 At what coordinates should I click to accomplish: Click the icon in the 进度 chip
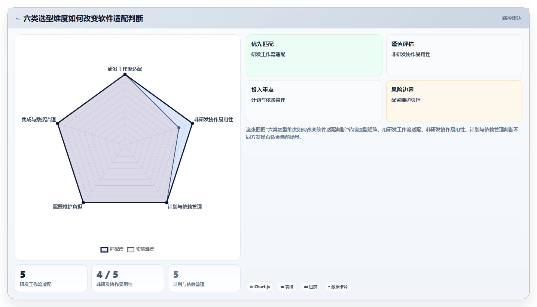click(x=306, y=287)
